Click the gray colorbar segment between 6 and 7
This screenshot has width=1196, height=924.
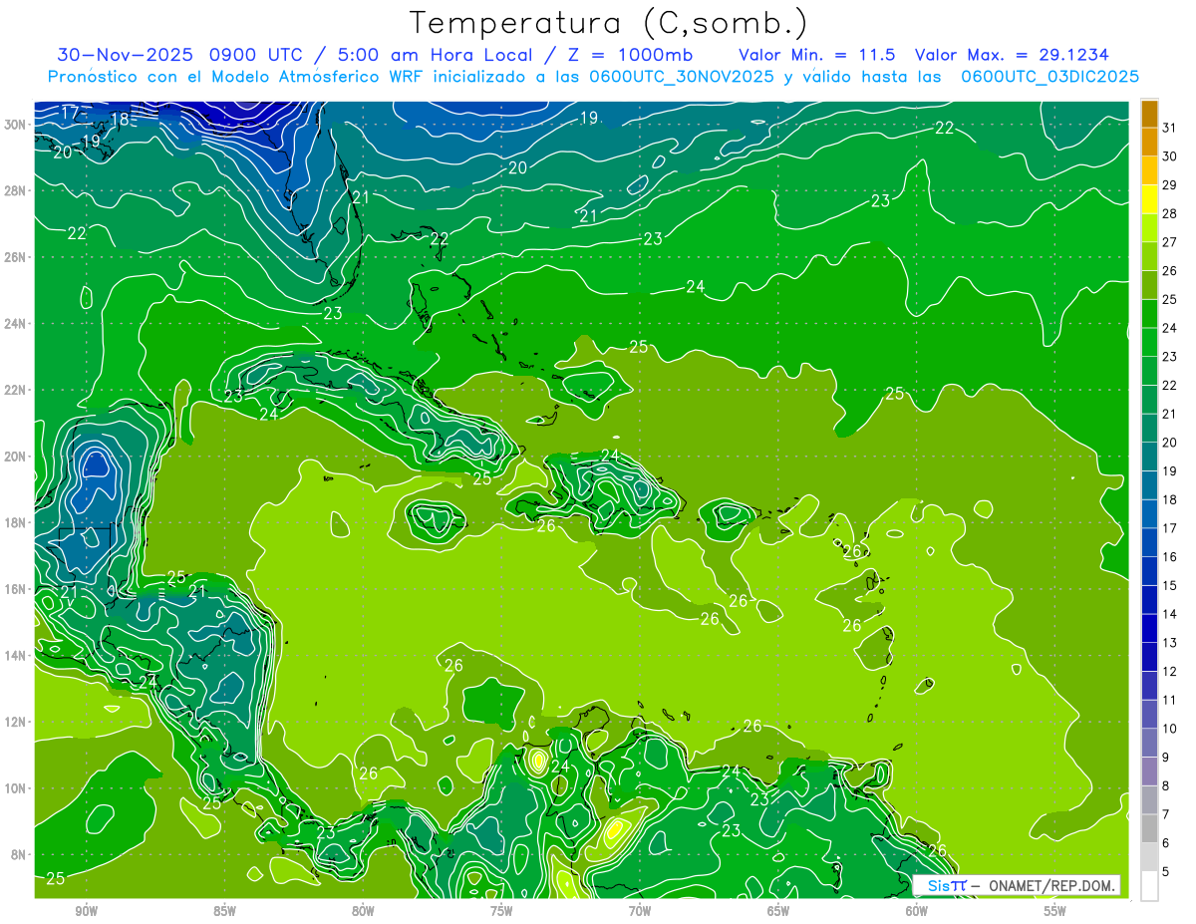pos(1149,829)
